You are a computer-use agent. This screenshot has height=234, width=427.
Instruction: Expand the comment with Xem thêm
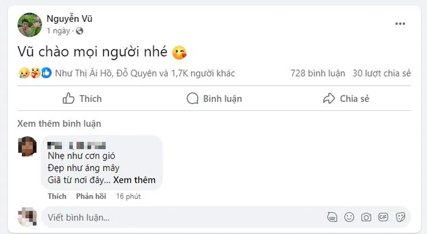point(134,180)
